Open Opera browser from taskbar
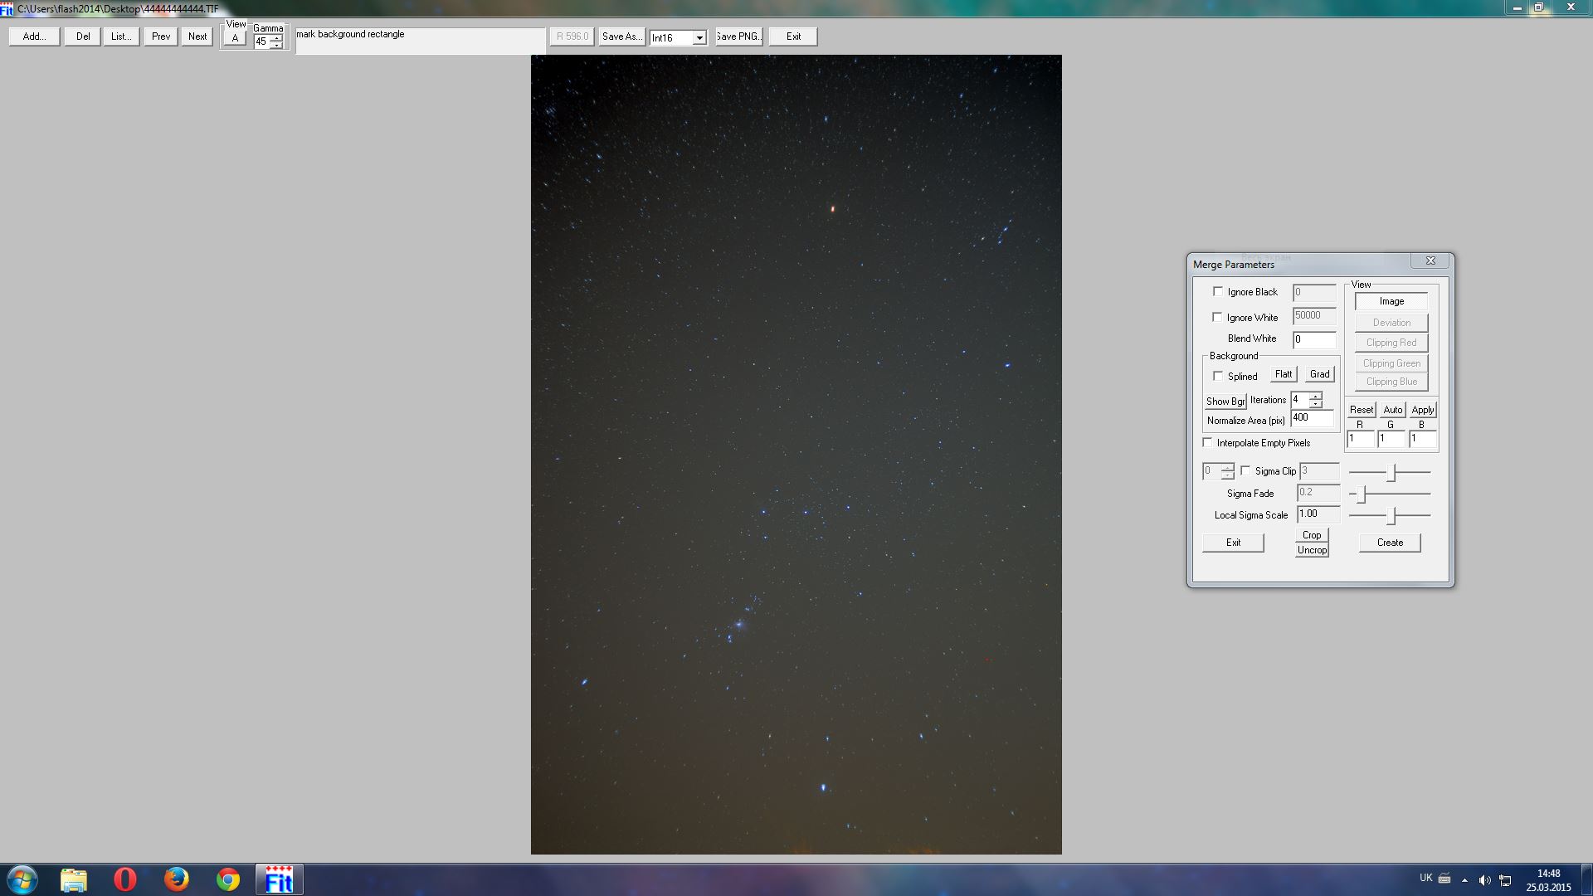The image size is (1593, 896). [125, 879]
